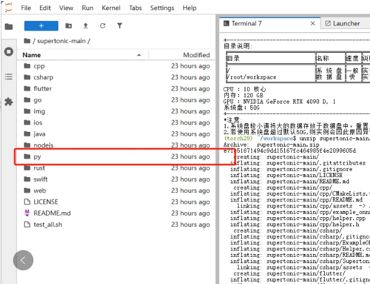Select the test_all.sh file
The width and height of the screenshot is (370, 284).
pyautogui.click(x=116, y=225)
